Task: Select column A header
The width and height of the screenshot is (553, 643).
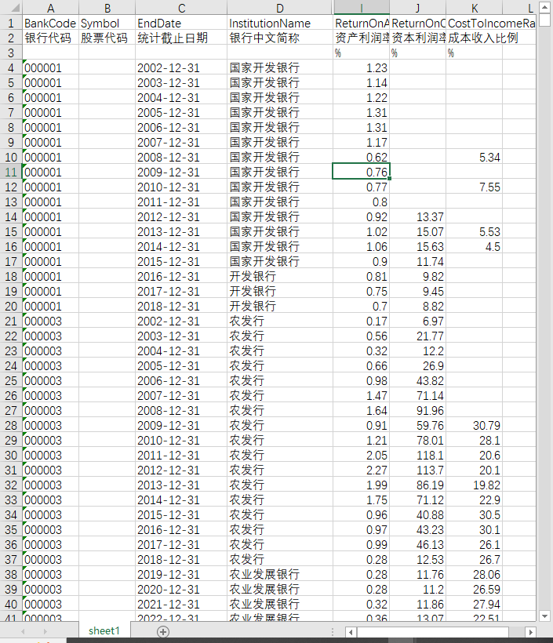Action: [x=50, y=8]
